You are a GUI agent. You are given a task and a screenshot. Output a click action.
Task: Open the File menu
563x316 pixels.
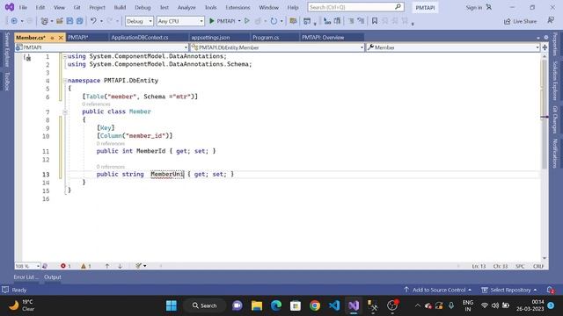coord(23,7)
